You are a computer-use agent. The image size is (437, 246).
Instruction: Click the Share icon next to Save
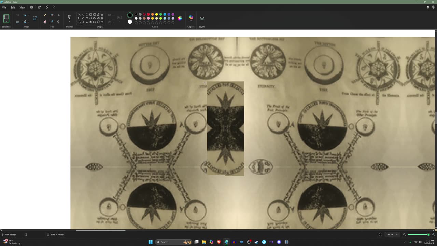click(39, 7)
